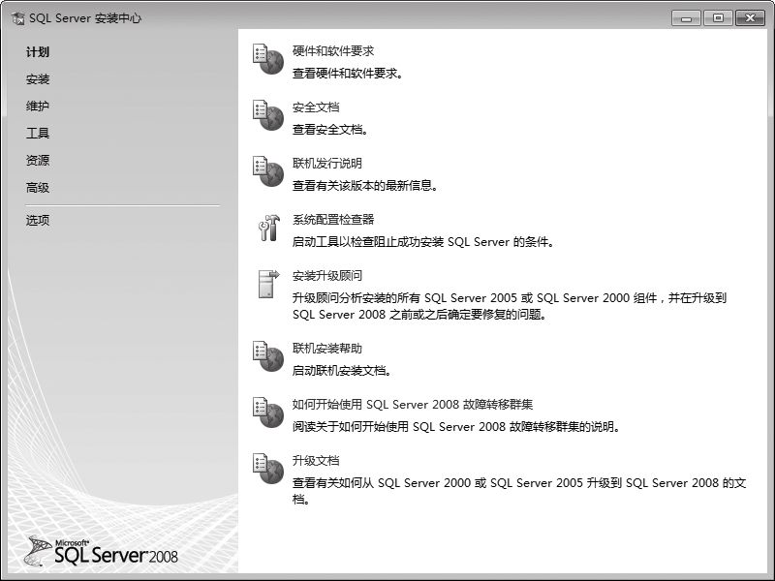
Task: Go to the 工具 sidebar category
Action: 38,133
